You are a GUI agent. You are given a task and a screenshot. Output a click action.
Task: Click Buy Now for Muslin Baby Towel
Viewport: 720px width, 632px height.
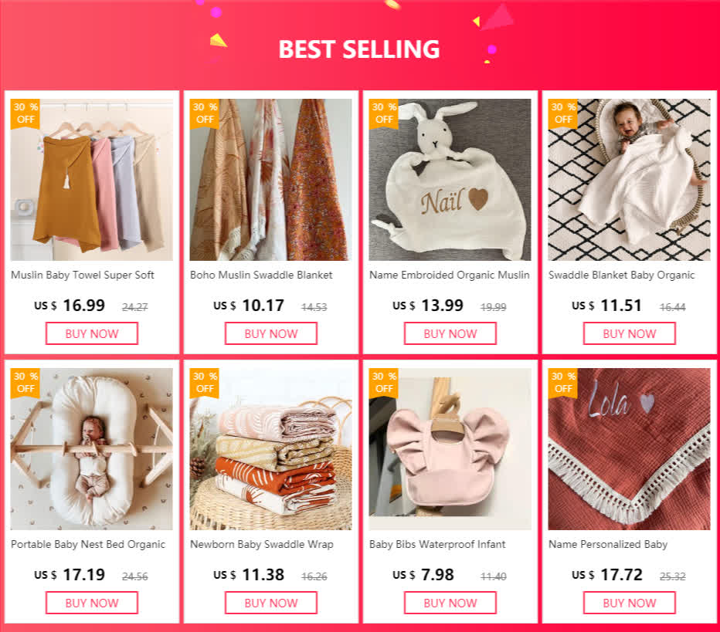92,333
